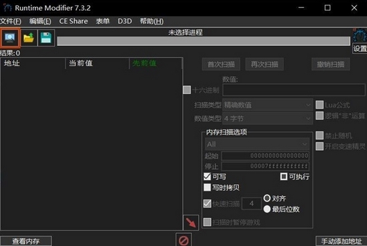The width and height of the screenshot is (367, 246).
Task: Click the save floppy disk icon
Action: tap(46, 38)
